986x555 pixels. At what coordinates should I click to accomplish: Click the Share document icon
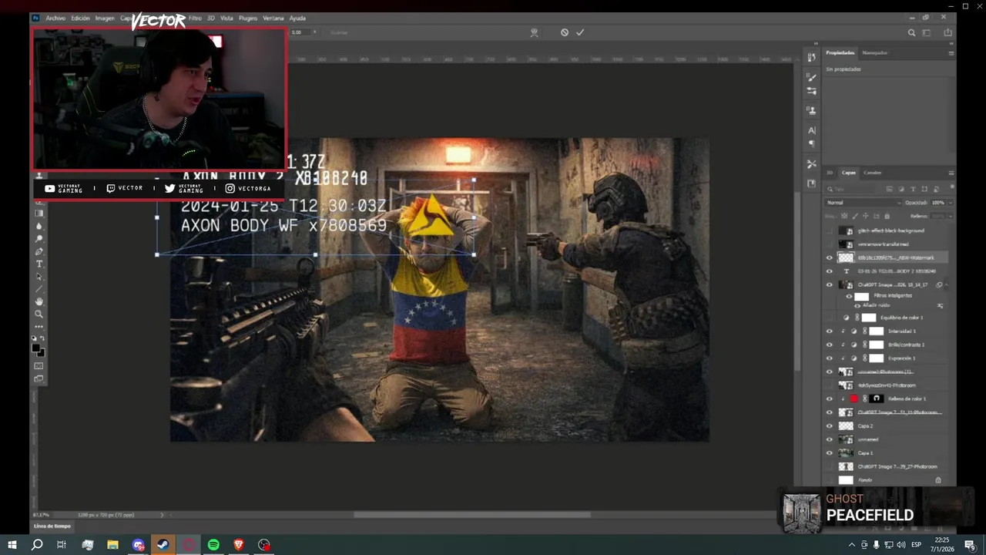point(947,32)
